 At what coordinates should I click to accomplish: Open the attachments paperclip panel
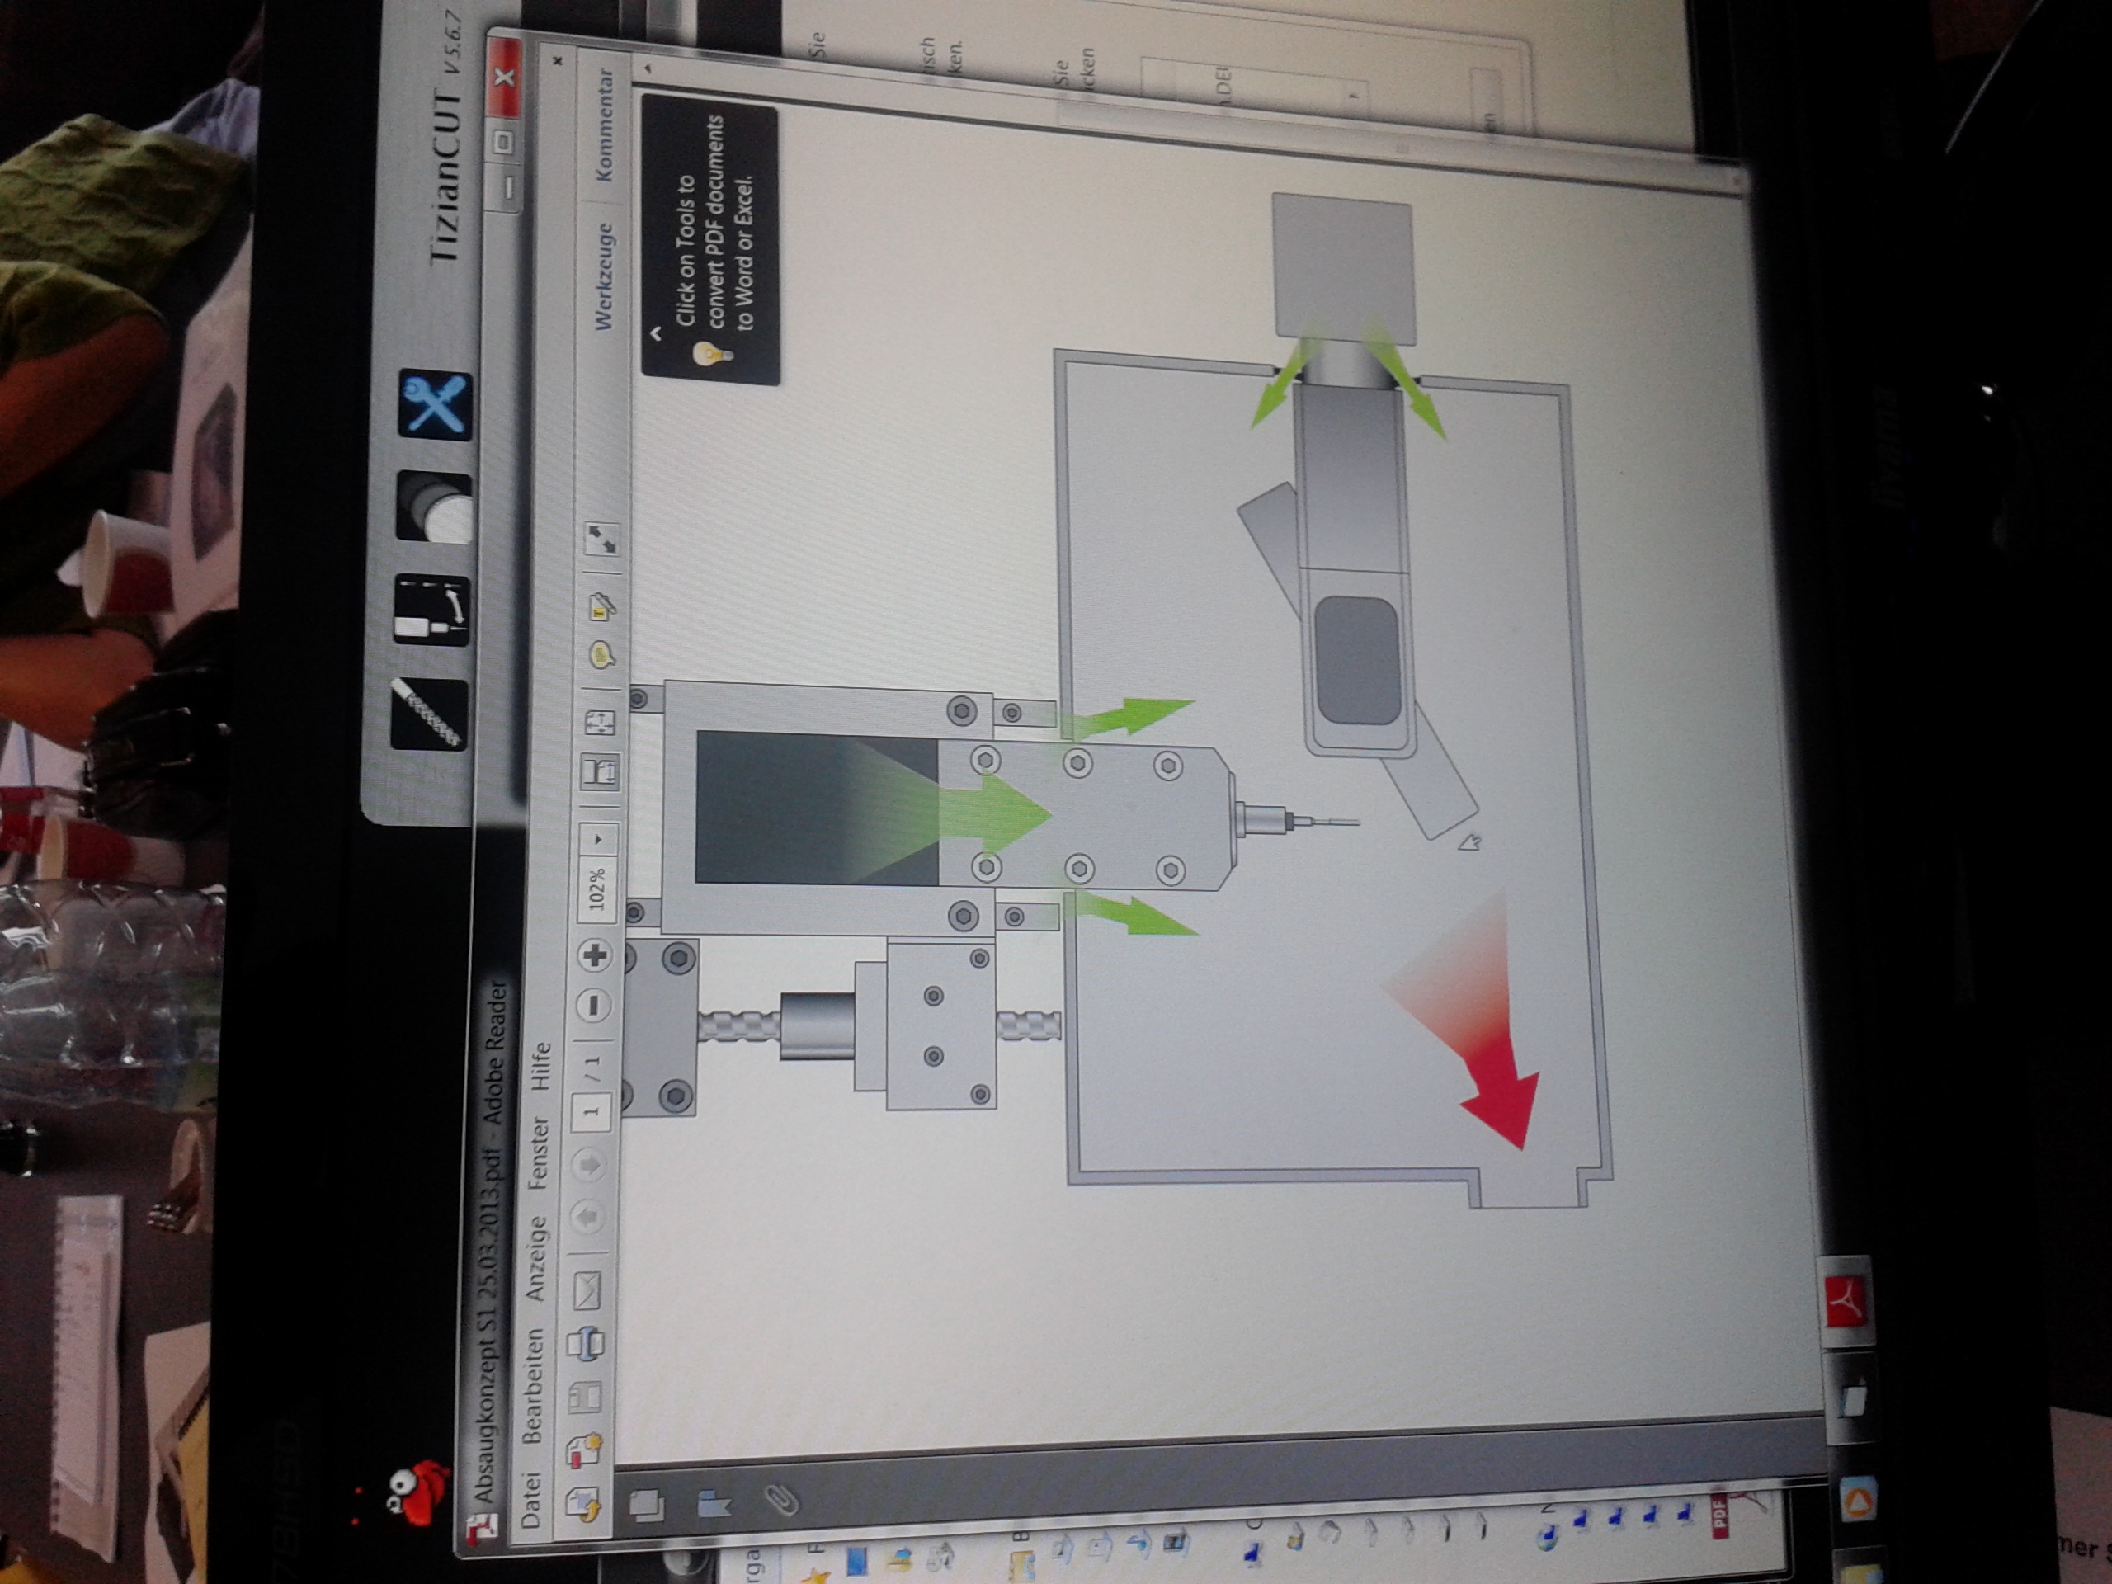coord(780,1500)
